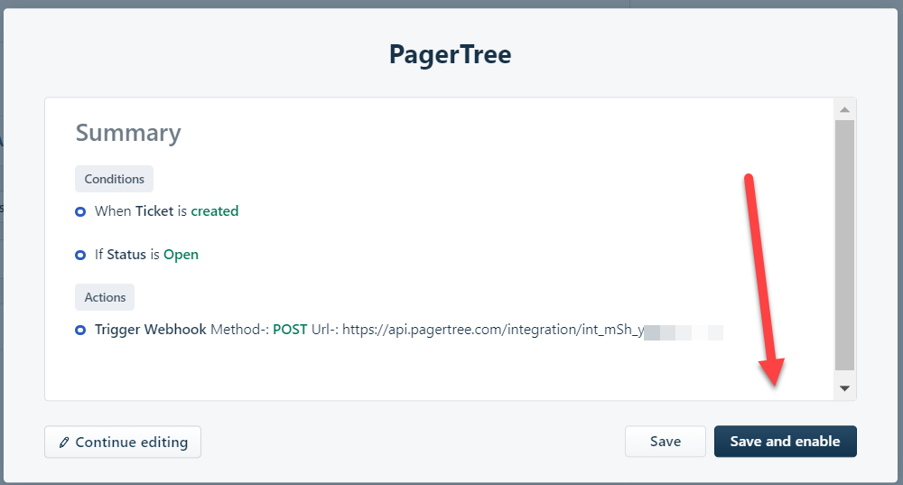This screenshot has width=903, height=485.
Task: Select the Actions section label
Action: [x=105, y=297]
